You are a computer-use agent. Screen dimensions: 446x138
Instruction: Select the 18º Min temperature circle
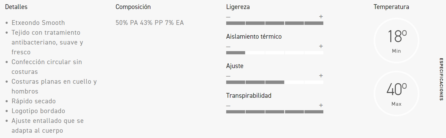pos(396,41)
